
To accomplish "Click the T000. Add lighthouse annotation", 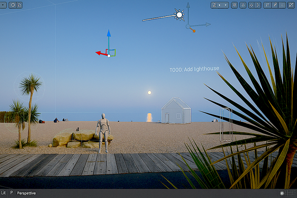I will coord(194,69).
